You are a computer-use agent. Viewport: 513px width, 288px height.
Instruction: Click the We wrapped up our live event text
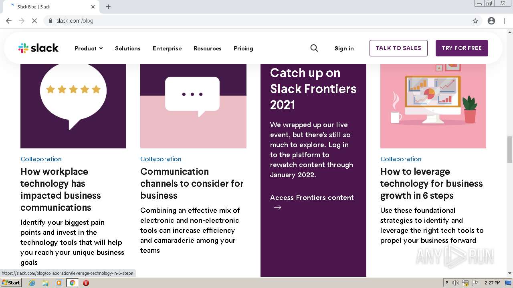click(311, 150)
